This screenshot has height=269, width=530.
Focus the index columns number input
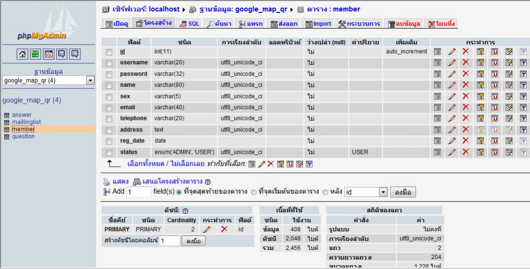point(169,240)
